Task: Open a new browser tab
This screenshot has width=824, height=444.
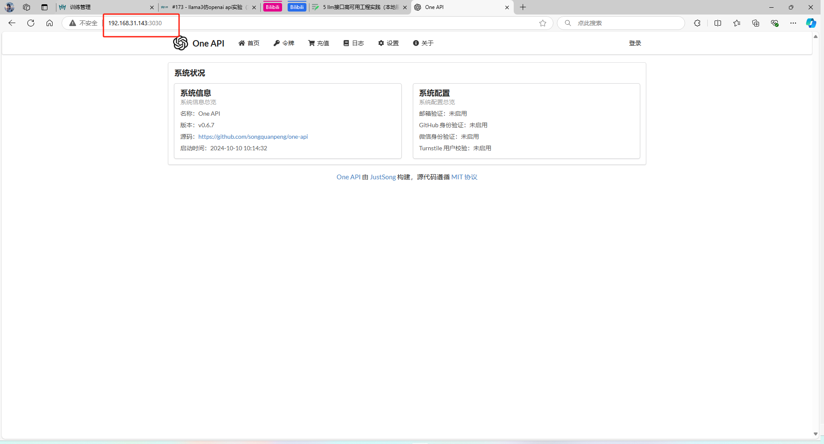Action: tap(523, 7)
